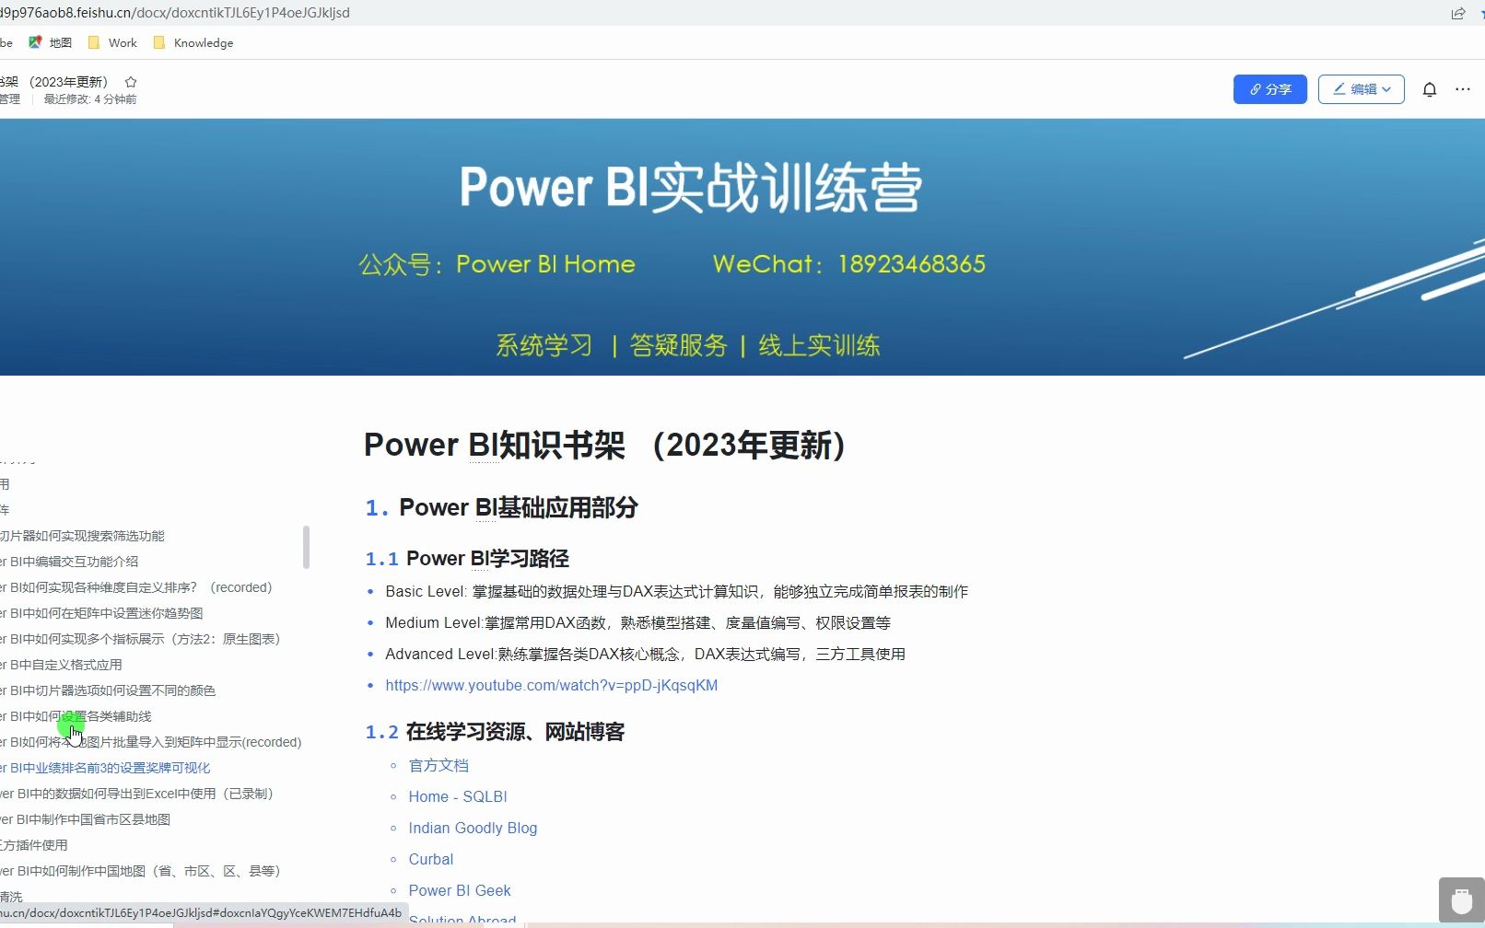1485x928 pixels.
Task: Click the 最近修改 4 分钟前 timestamp
Action: pyautogui.click(x=90, y=99)
